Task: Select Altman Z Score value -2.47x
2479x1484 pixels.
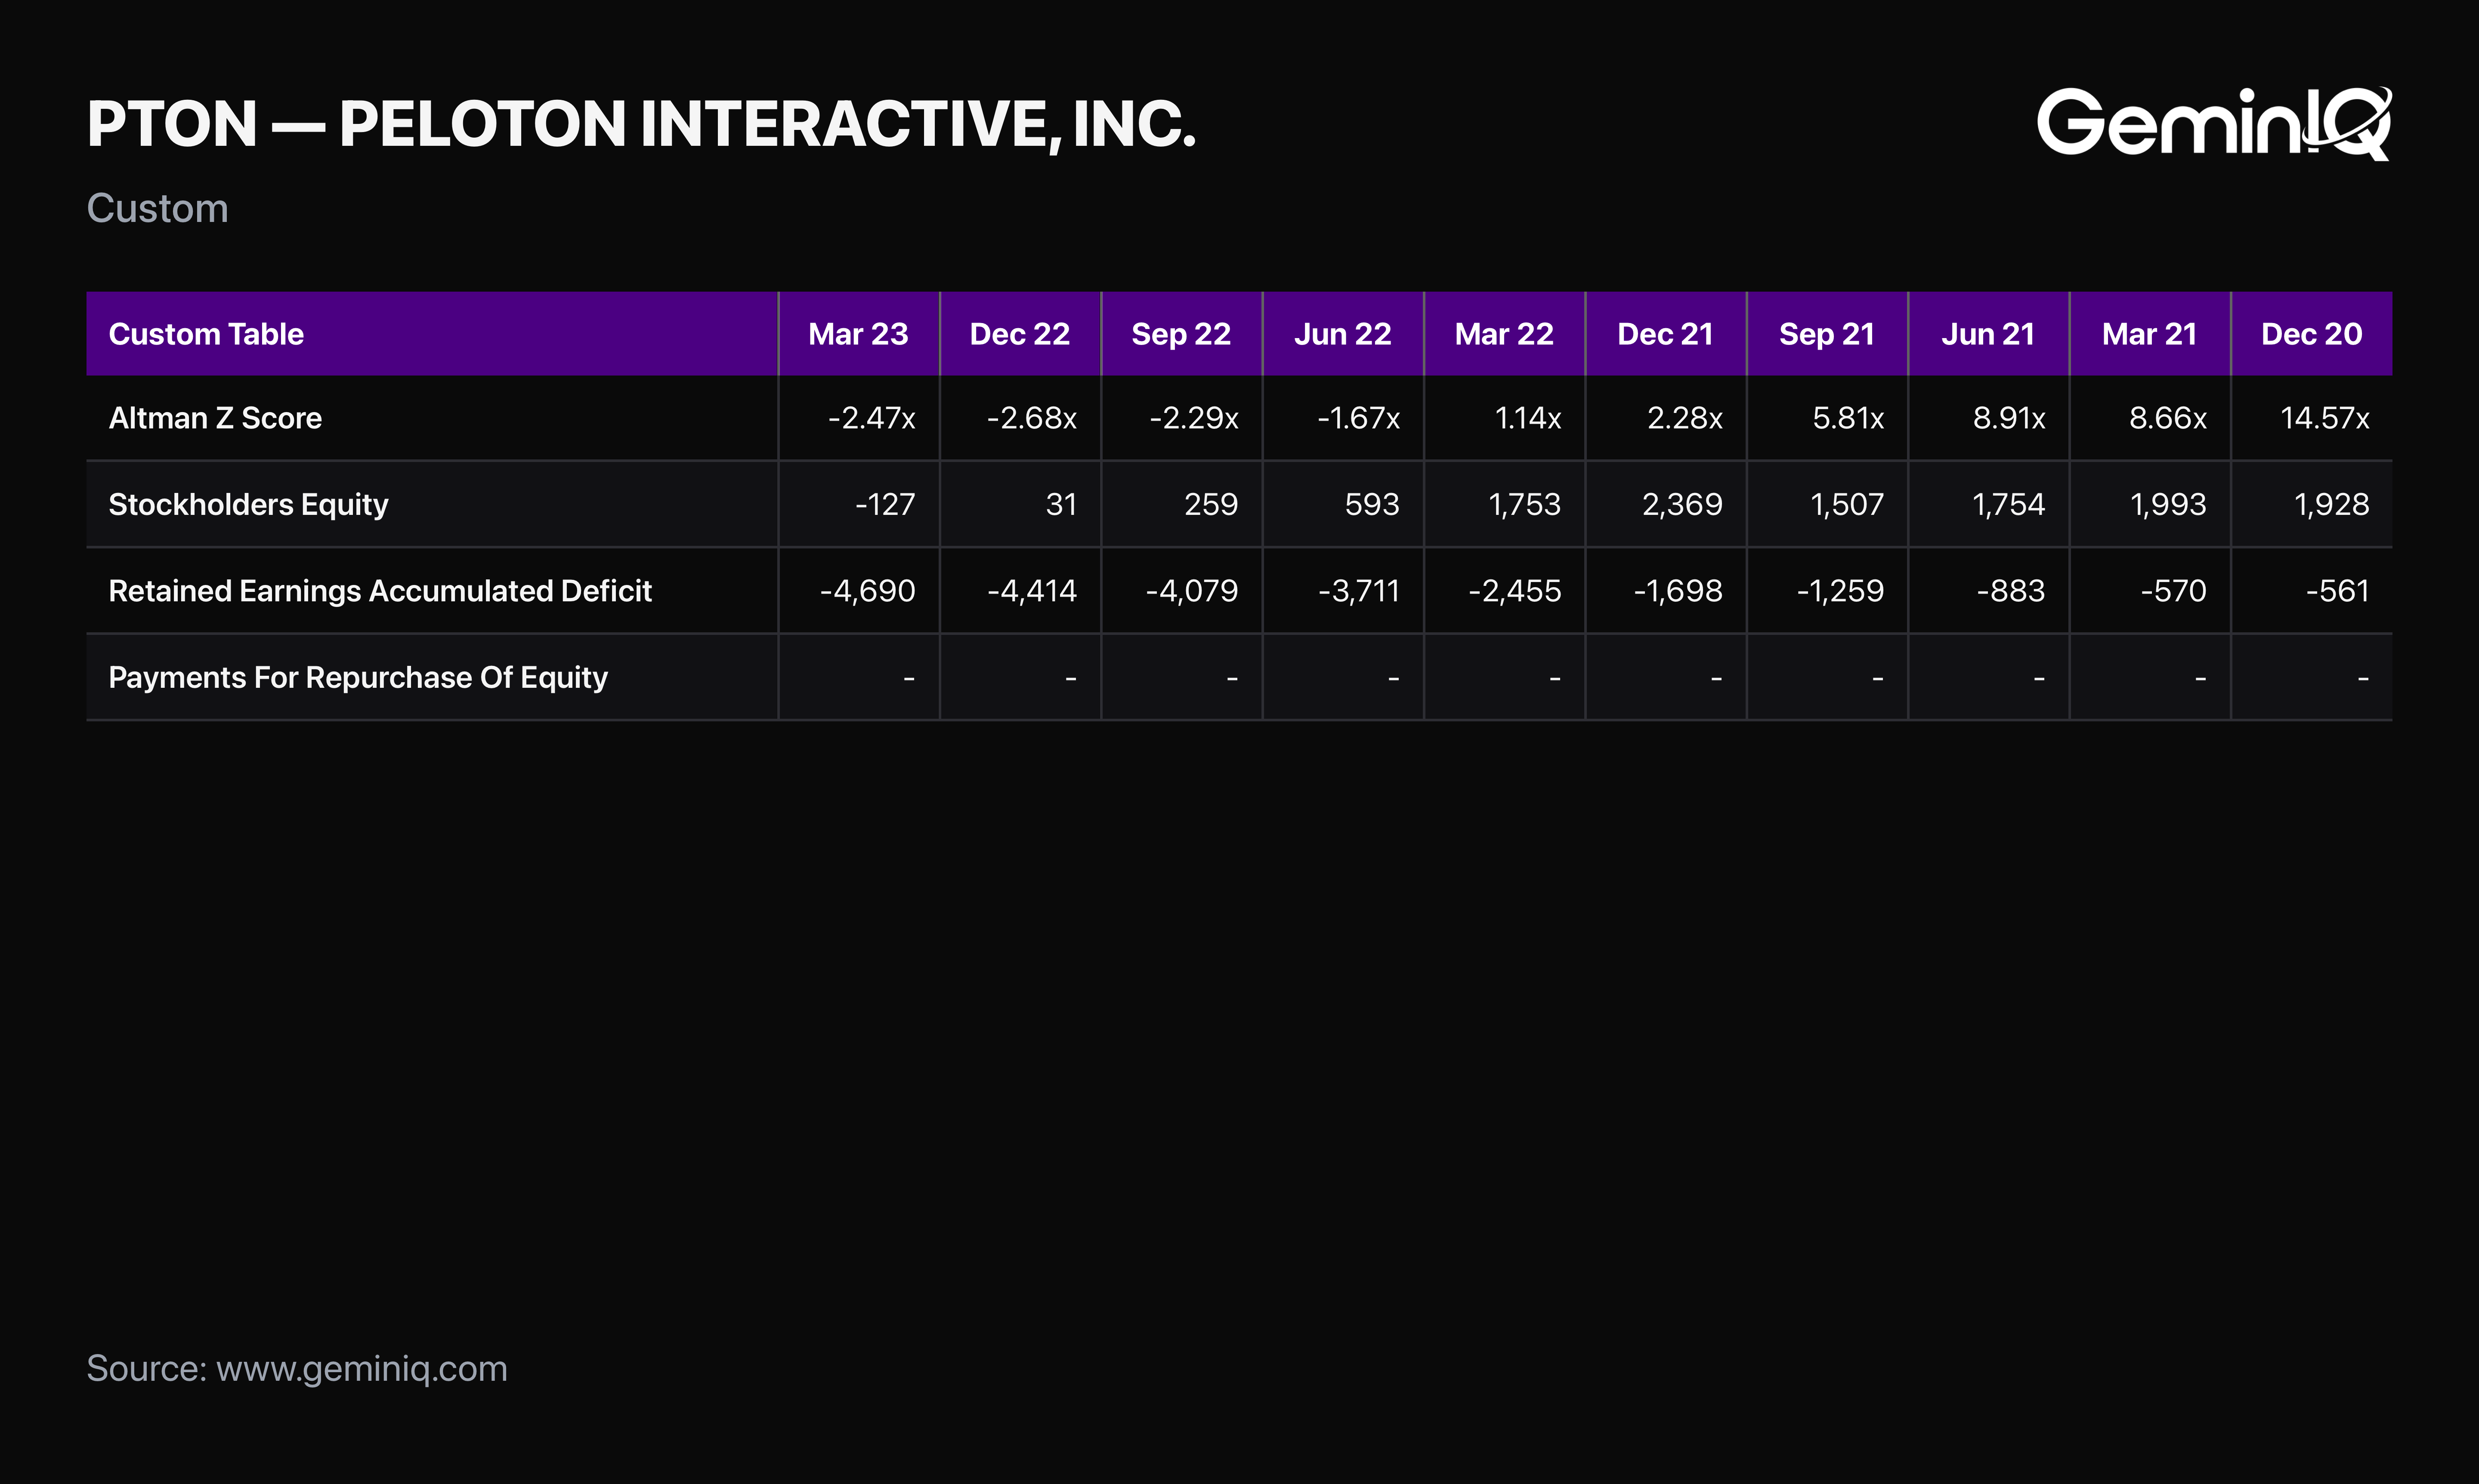Action: pyautogui.click(x=872, y=418)
